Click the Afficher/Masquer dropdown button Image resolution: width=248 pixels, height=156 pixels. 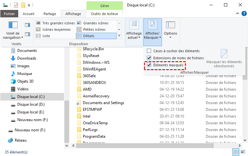pyautogui.click(x=152, y=32)
